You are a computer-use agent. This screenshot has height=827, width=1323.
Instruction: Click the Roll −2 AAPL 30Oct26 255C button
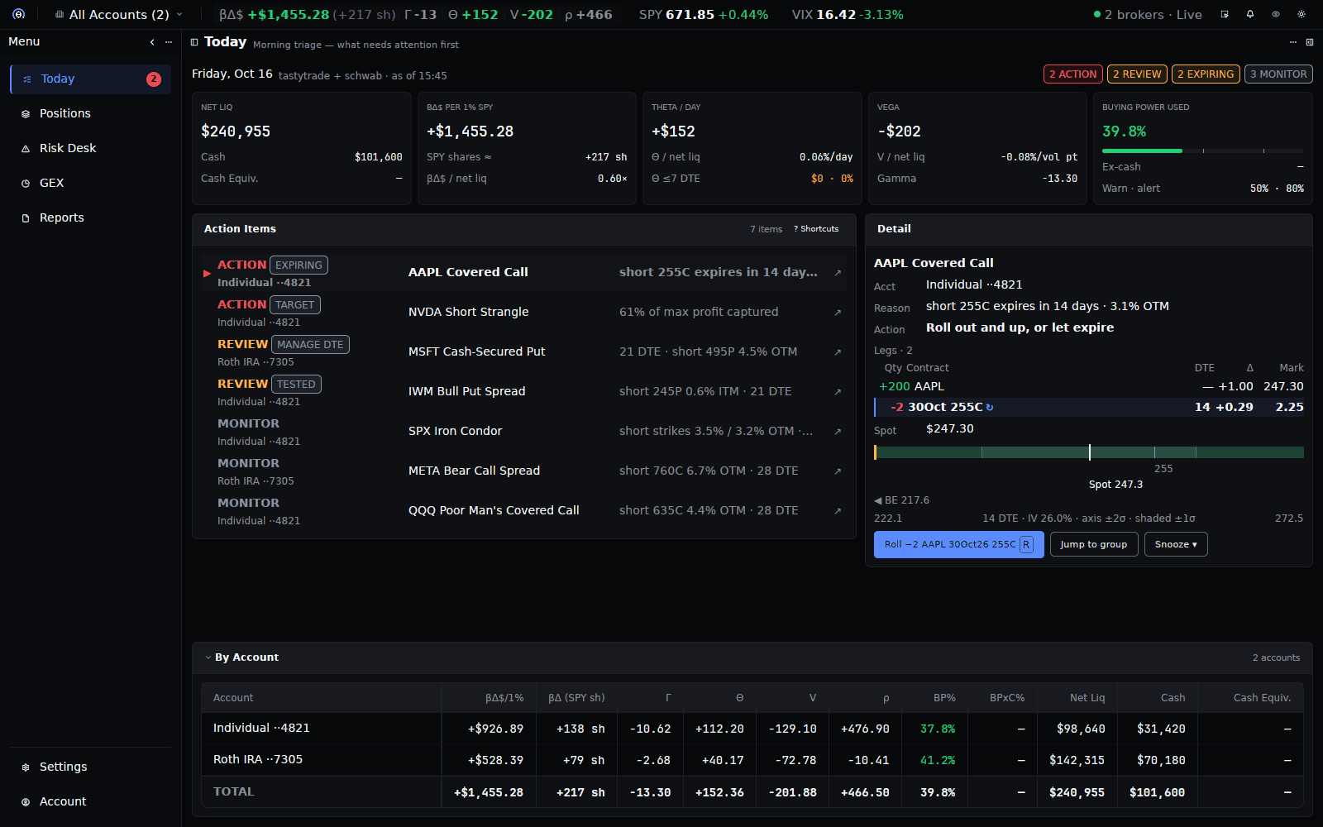[959, 544]
